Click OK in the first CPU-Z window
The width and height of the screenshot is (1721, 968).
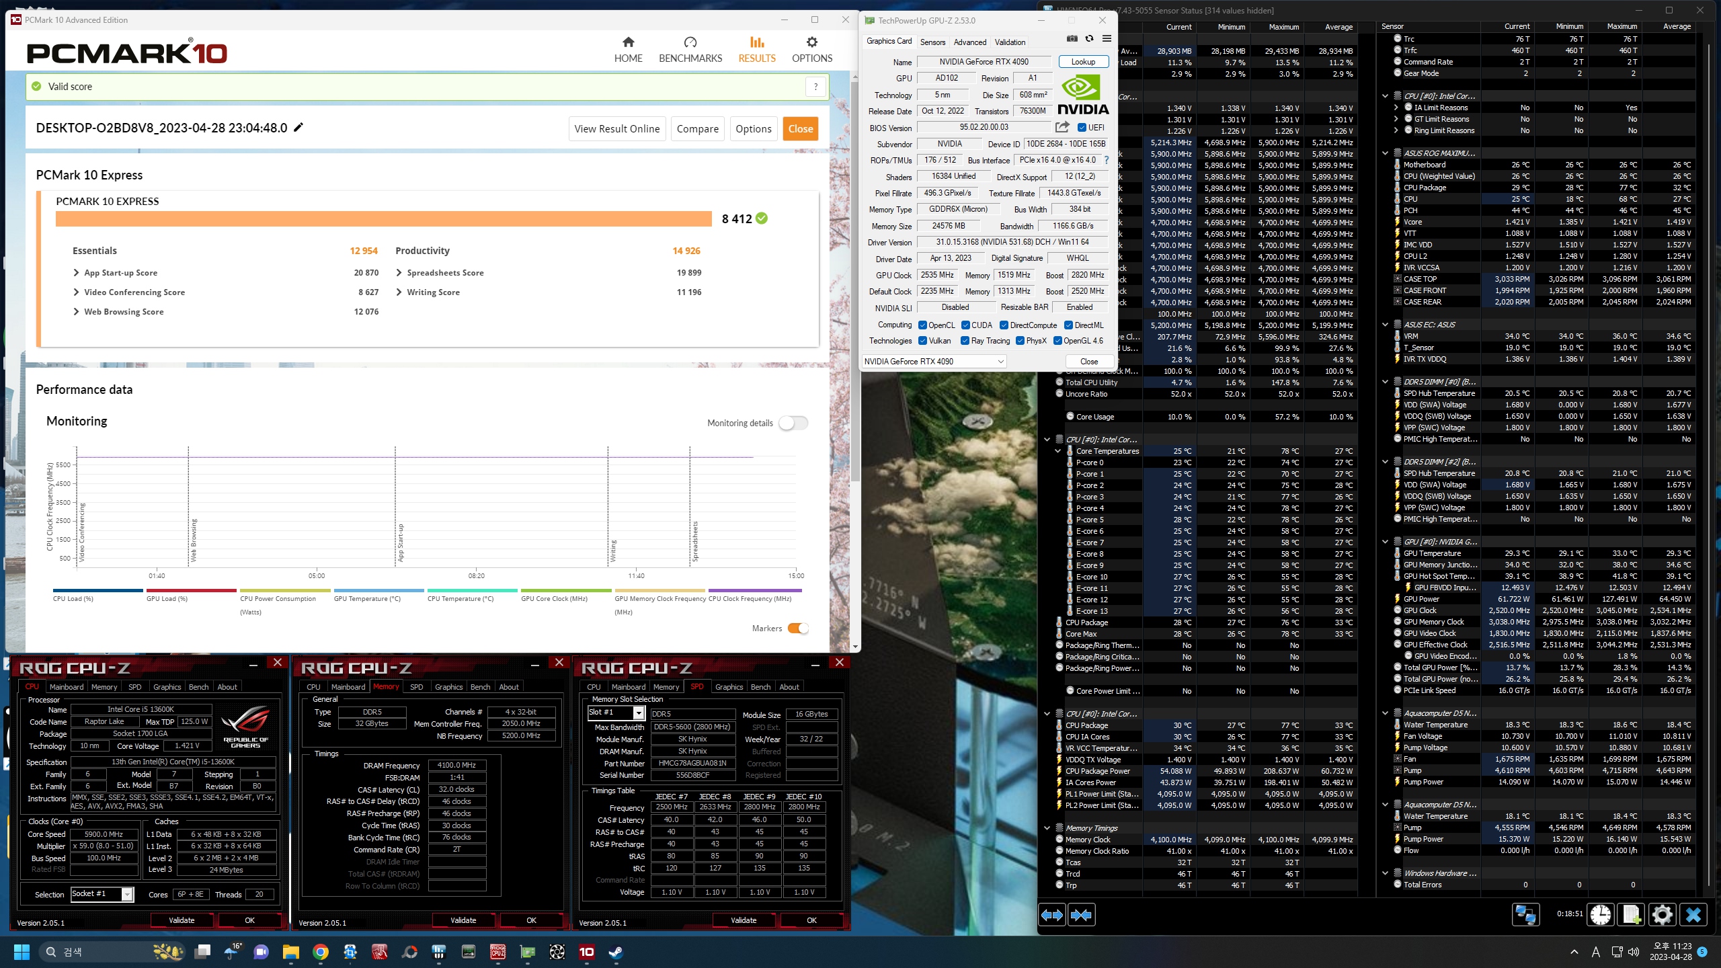click(249, 920)
